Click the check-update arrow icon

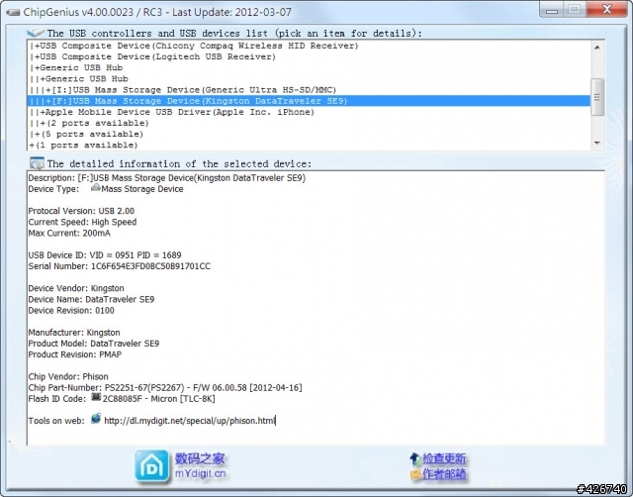coord(415,459)
